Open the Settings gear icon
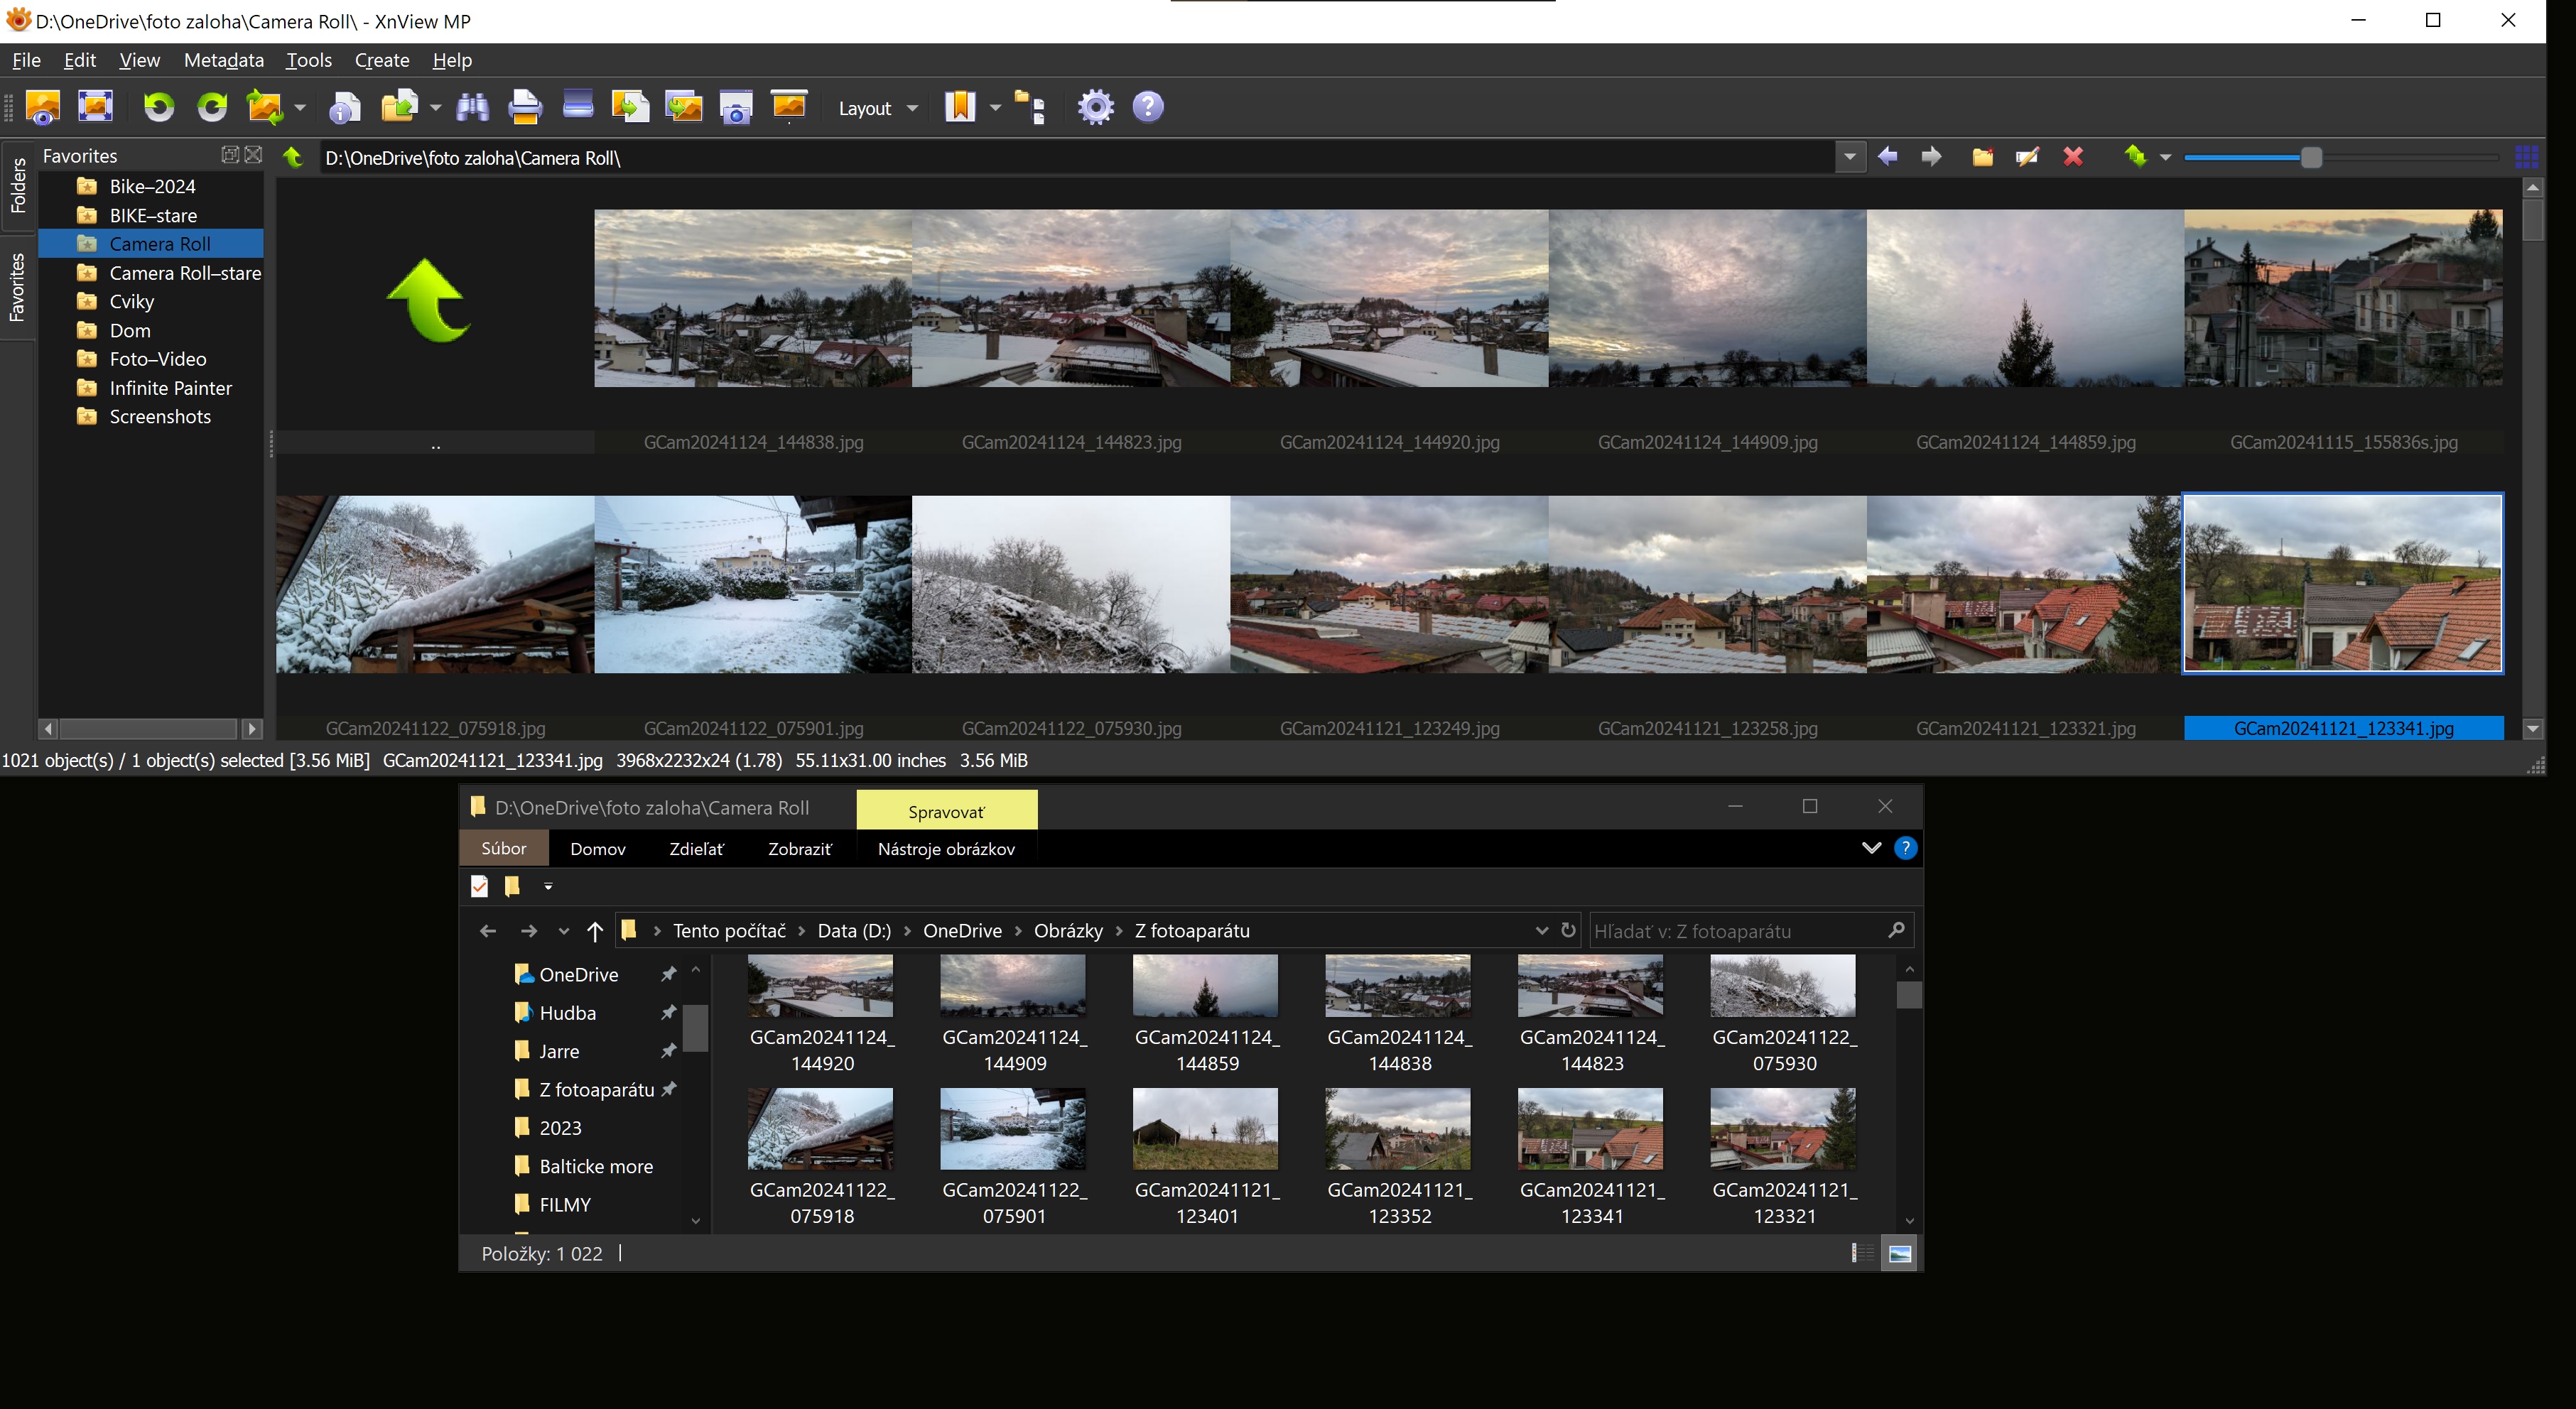The image size is (2576, 1409). click(x=1095, y=107)
